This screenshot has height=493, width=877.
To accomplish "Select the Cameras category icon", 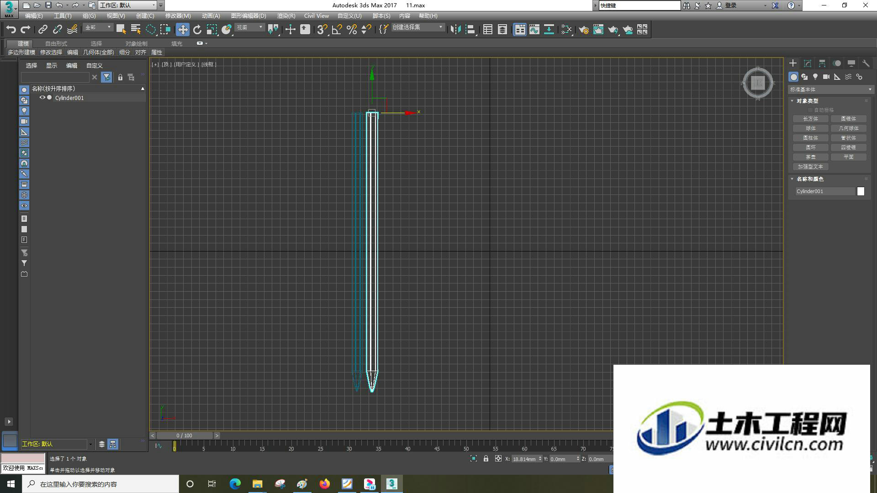I will (826, 77).
